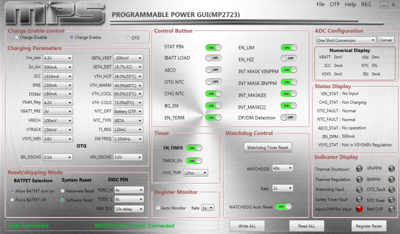Open the Iin_lim 500mA dropdown

(57, 67)
